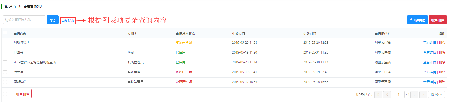This screenshot has width=449, height=107.
Task: Click the 创建直播 button with plus icon
Action: pos(417,20)
